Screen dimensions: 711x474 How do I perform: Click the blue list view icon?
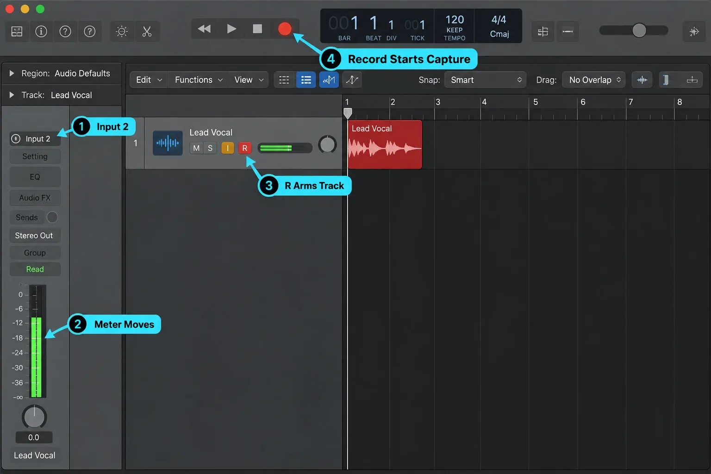point(306,80)
